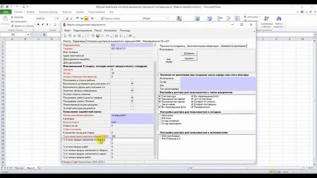Screen dimensions: 317x178
Task: Click the Excel quick access Undo arrow
Action: [x=11, y=6]
